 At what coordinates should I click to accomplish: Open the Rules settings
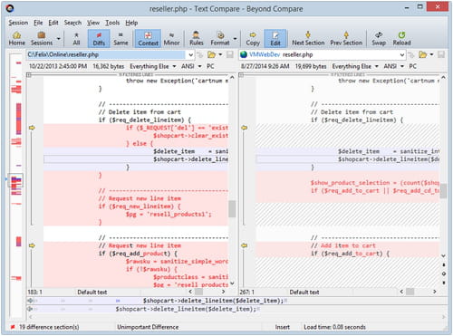tap(197, 39)
